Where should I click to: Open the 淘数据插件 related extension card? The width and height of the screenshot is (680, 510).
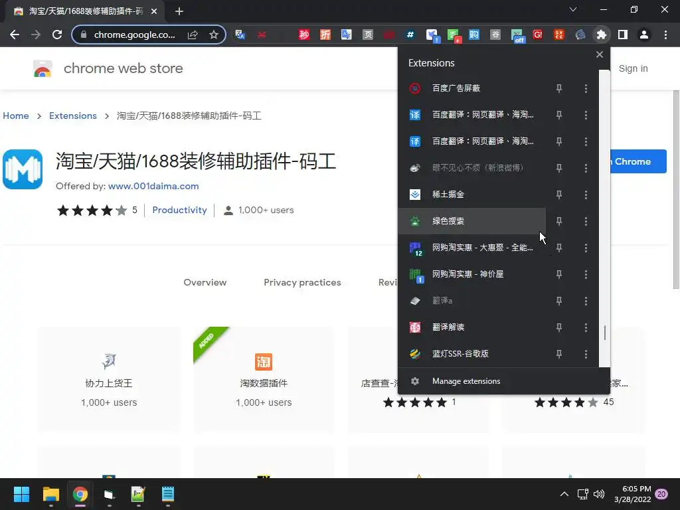pos(264,379)
